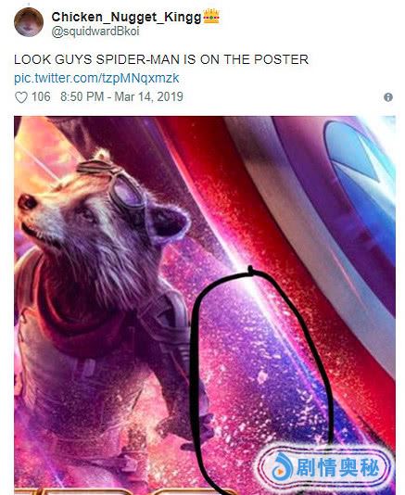Open the attached poster image

click(x=205, y=305)
